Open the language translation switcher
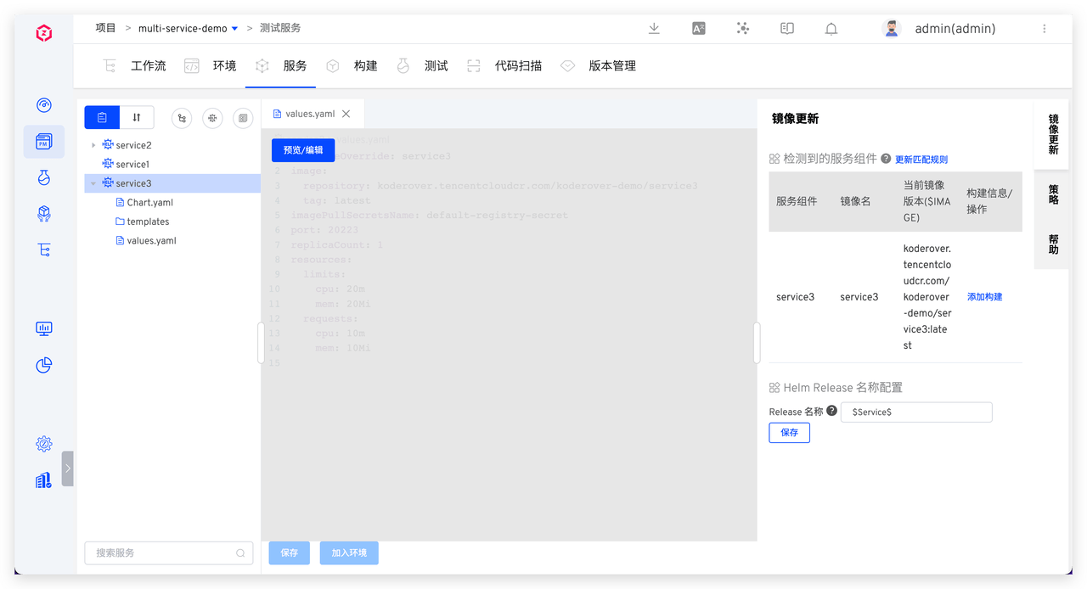 pos(699,28)
